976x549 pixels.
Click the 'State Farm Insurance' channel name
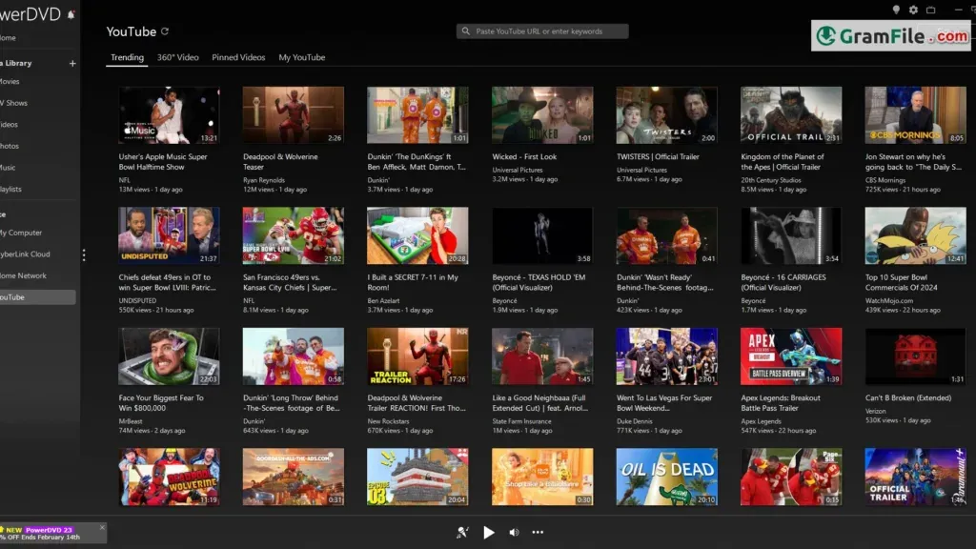[521, 421]
